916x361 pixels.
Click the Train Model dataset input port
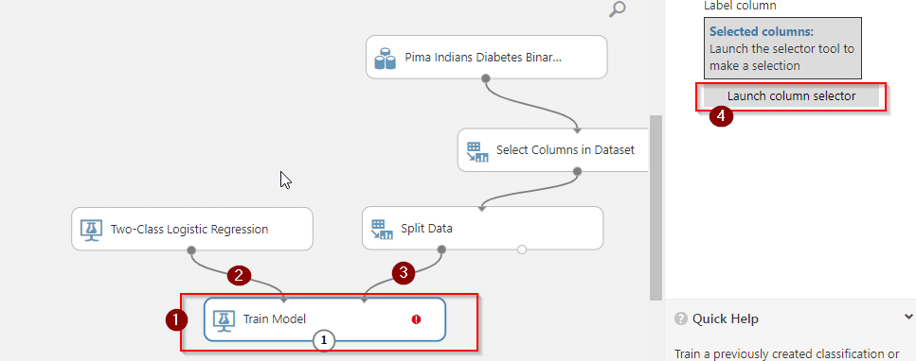point(364,301)
